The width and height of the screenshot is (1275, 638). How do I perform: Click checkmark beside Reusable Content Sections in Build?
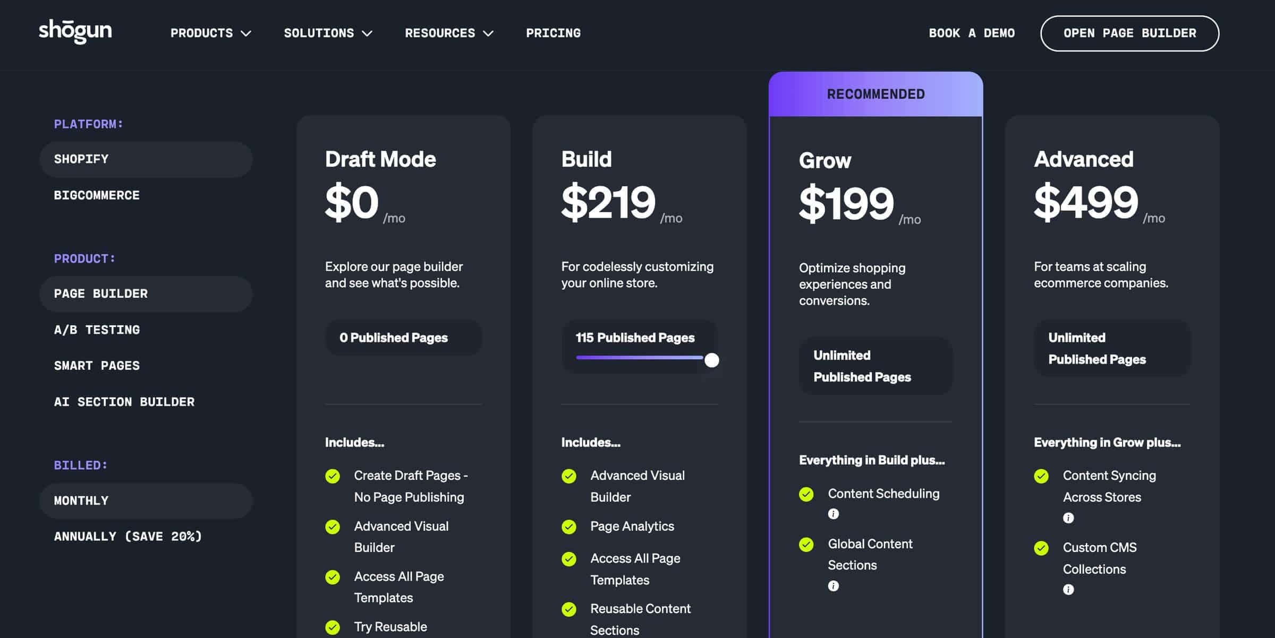click(569, 609)
